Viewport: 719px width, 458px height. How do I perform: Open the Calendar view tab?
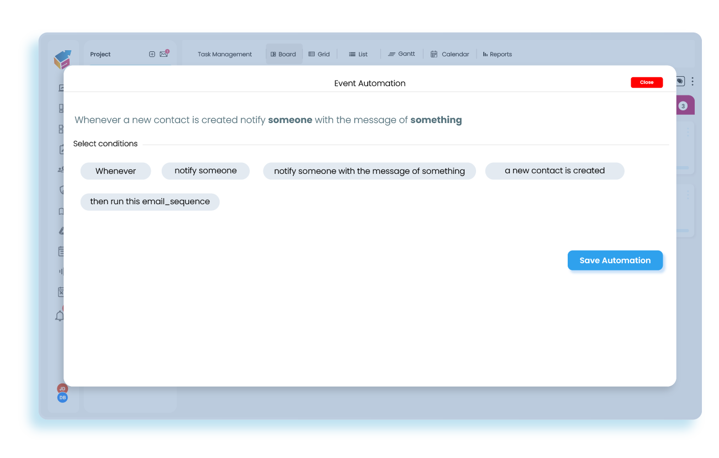point(450,54)
